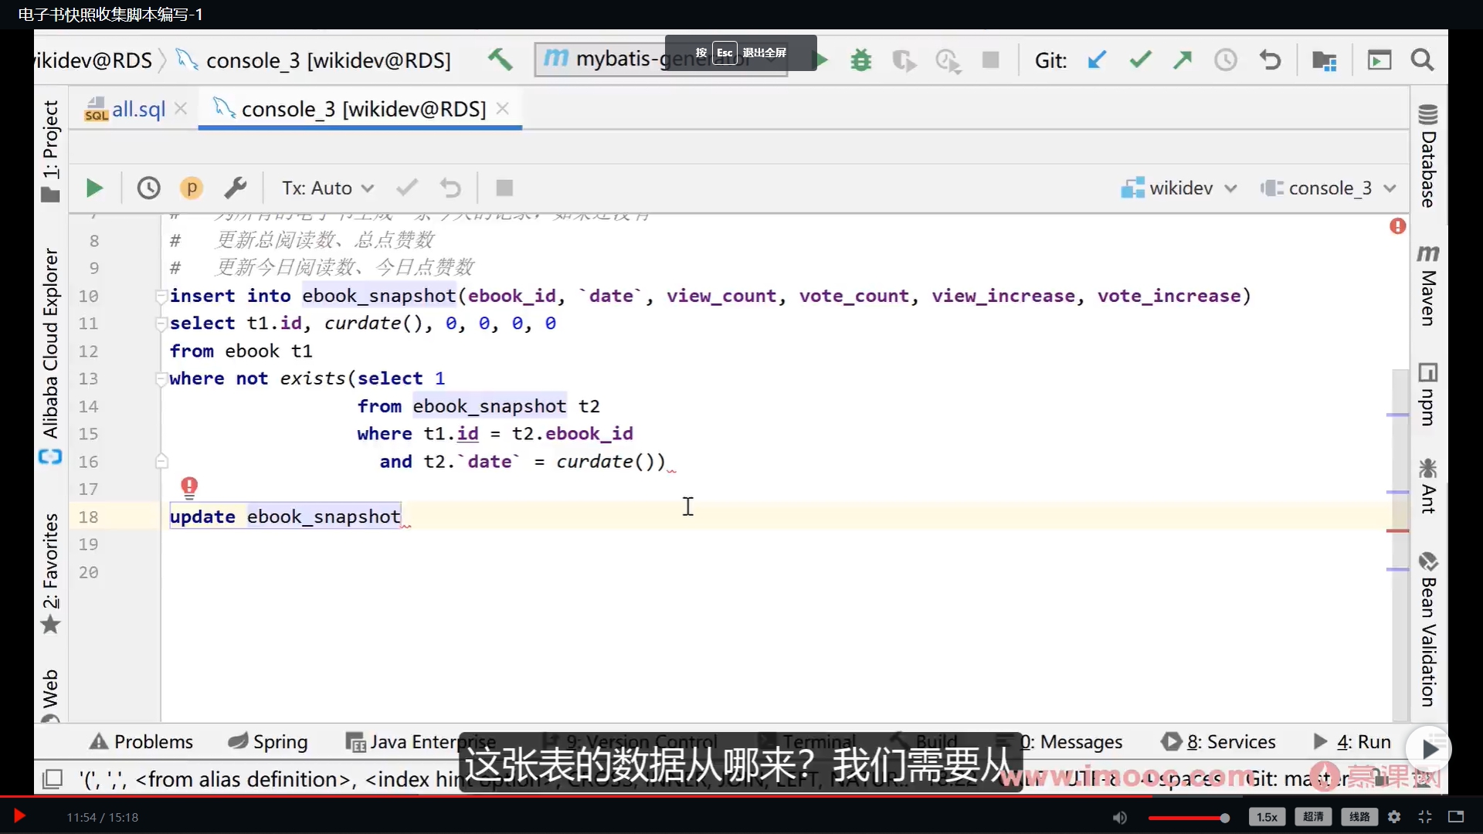This screenshot has width=1483, height=834.
Task: Click the green hammer build icon
Action: [501, 59]
